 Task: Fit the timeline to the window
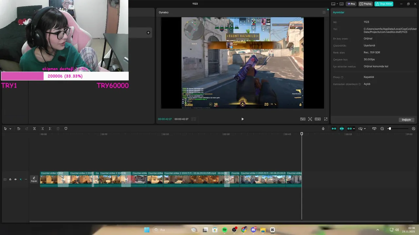[x=374, y=129]
